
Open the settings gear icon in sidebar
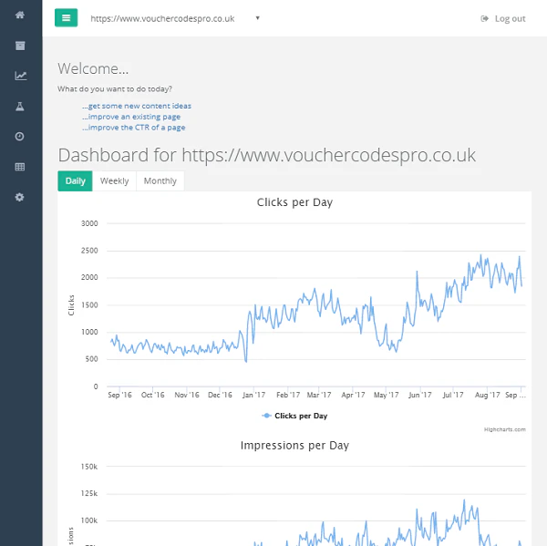pos(19,197)
